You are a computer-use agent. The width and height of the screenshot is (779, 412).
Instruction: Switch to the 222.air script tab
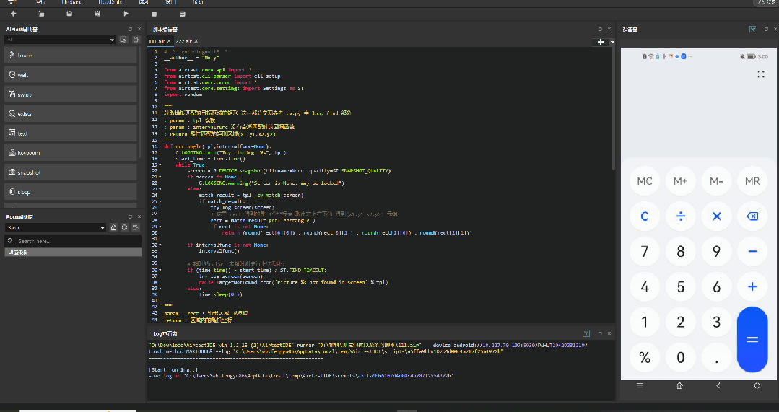(183, 41)
